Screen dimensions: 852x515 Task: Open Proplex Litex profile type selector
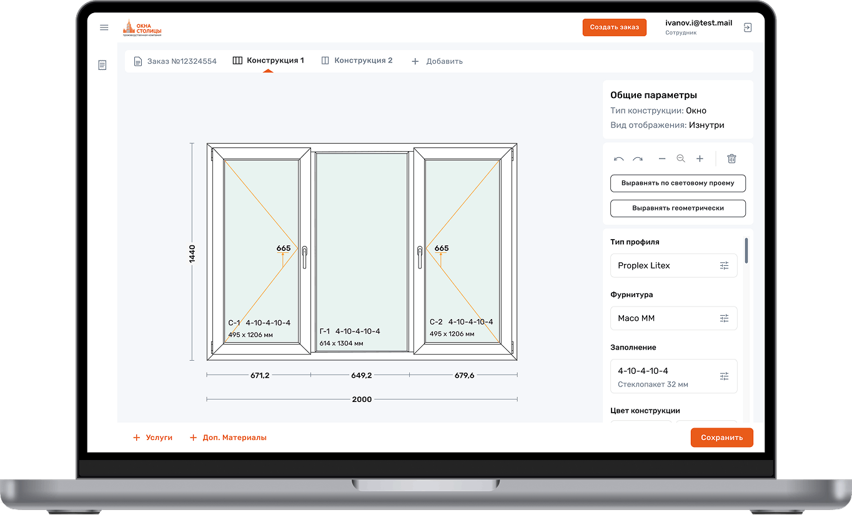tap(673, 265)
